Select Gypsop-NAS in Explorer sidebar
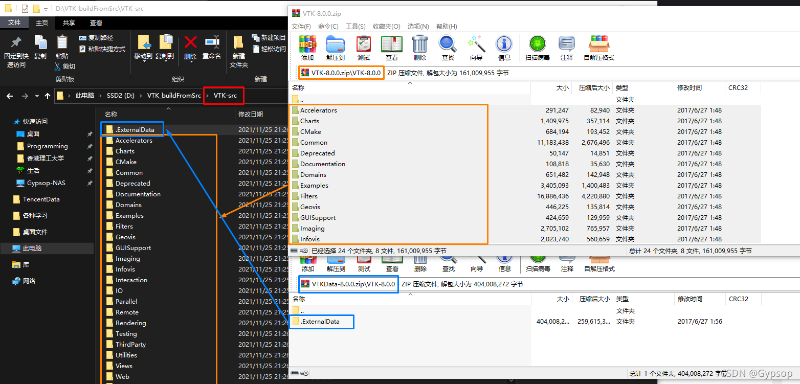Viewport: 800px width, 384px height. coord(46,183)
